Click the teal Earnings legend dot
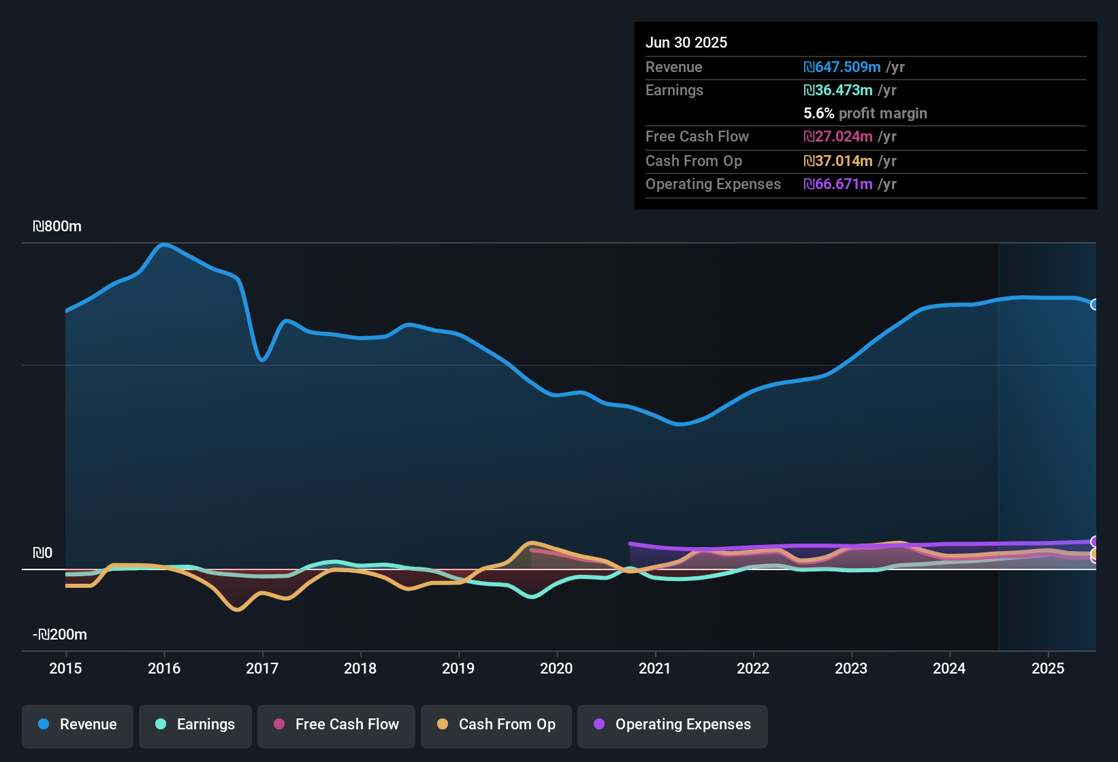The width and height of the screenshot is (1118, 762). (161, 725)
